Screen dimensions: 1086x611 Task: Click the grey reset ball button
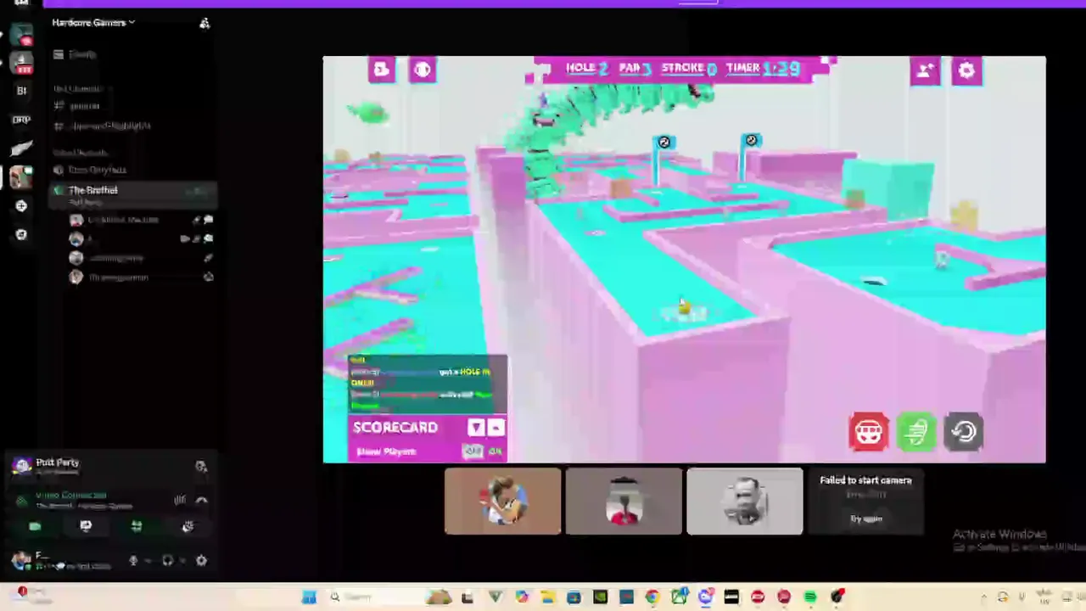[x=964, y=432]
